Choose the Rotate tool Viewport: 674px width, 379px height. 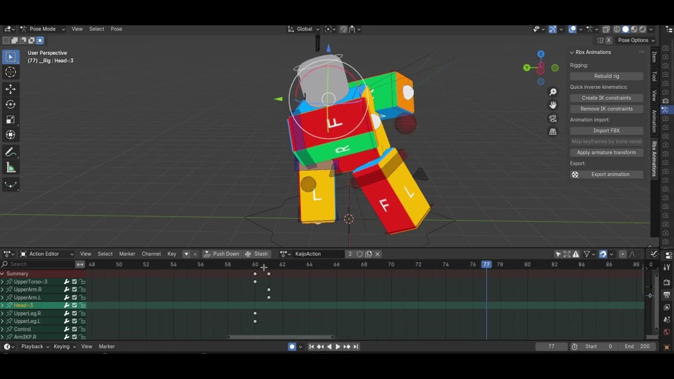(x=11, y=104)
